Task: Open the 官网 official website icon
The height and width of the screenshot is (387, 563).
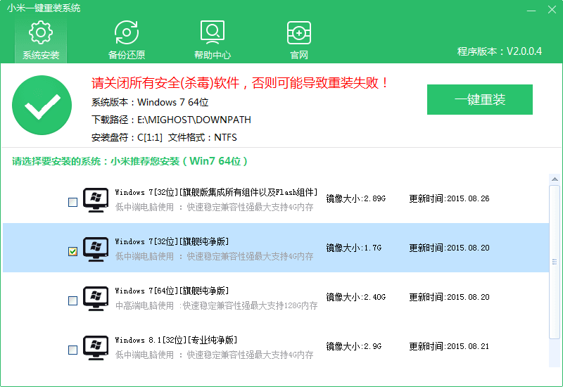Action: tap(298, 40)
